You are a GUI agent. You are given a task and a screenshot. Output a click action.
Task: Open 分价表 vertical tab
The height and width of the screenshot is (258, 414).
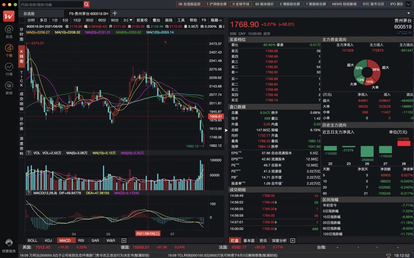(x=21, y=123)
